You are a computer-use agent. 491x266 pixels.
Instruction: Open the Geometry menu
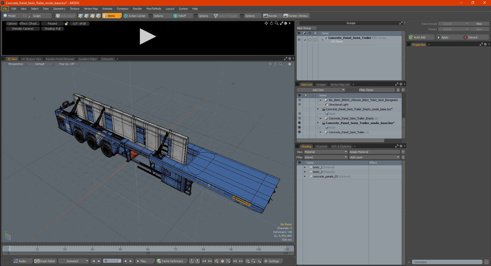(x=59, y=9)
